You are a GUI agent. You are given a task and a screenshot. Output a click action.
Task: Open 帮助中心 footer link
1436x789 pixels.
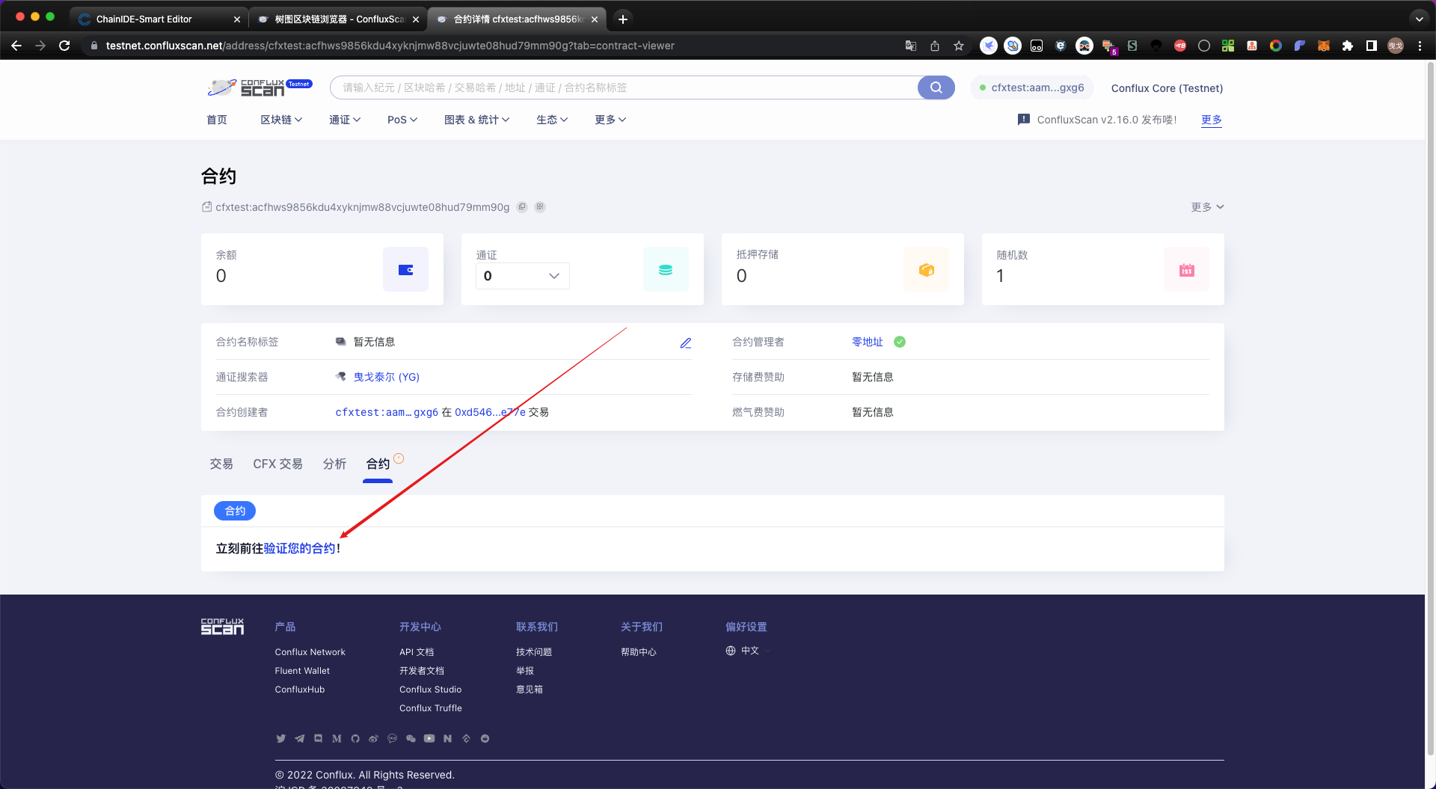639,652
